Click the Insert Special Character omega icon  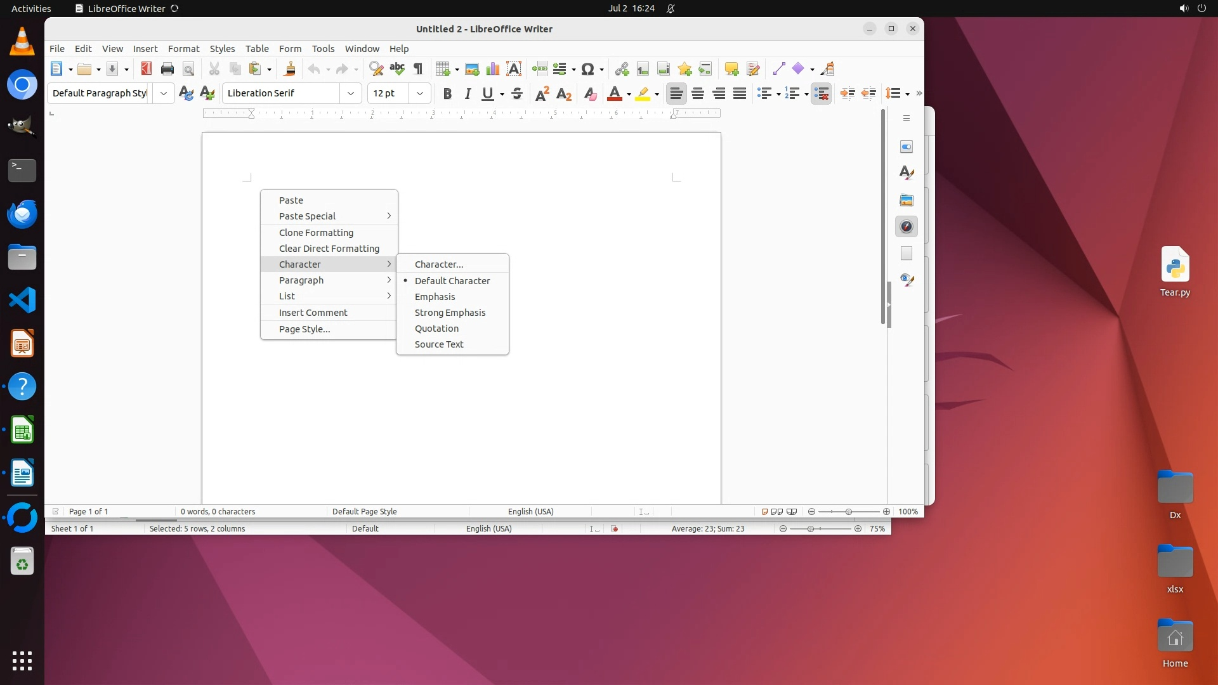tap(587, 69)
